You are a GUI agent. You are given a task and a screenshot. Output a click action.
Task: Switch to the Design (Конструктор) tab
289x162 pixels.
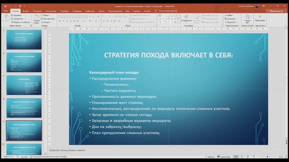(51, 11)
